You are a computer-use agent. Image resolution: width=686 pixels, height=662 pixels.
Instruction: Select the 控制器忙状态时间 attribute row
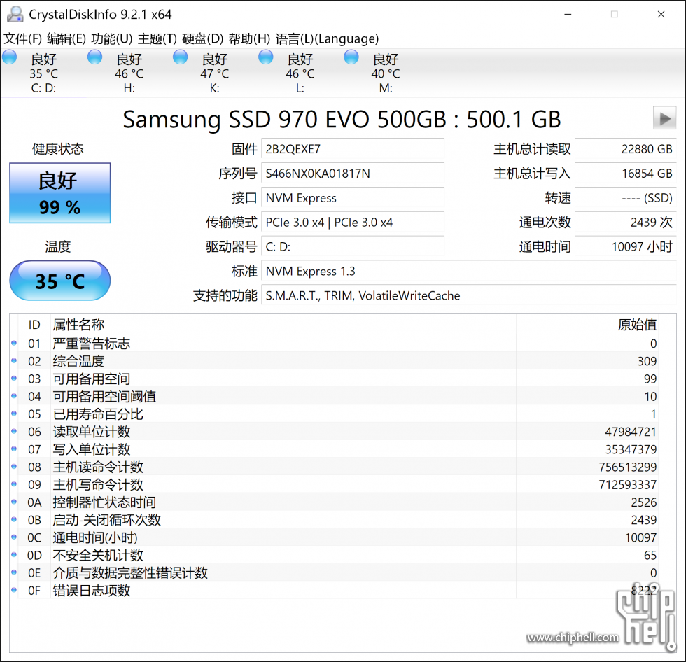(335, 502)
